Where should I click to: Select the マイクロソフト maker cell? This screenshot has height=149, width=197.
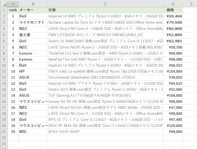[33, 22]
